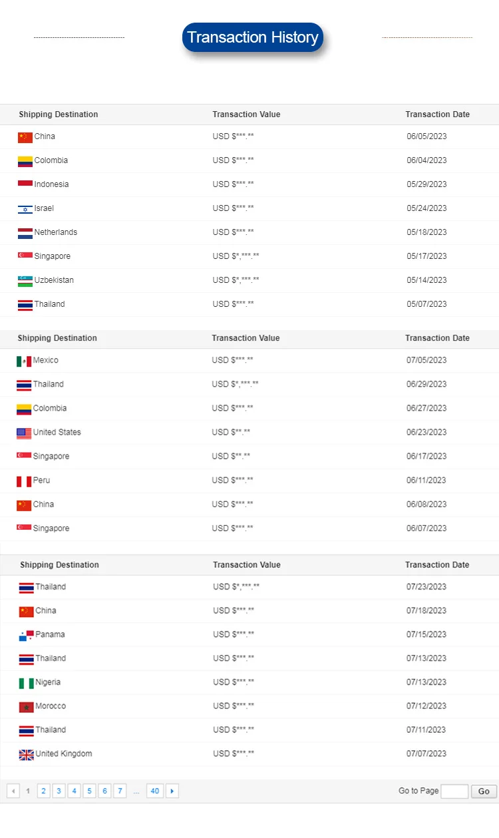Click first table's Transaction Date header
The height and width of the screenshot is (838, 499).
click(438, 114)
